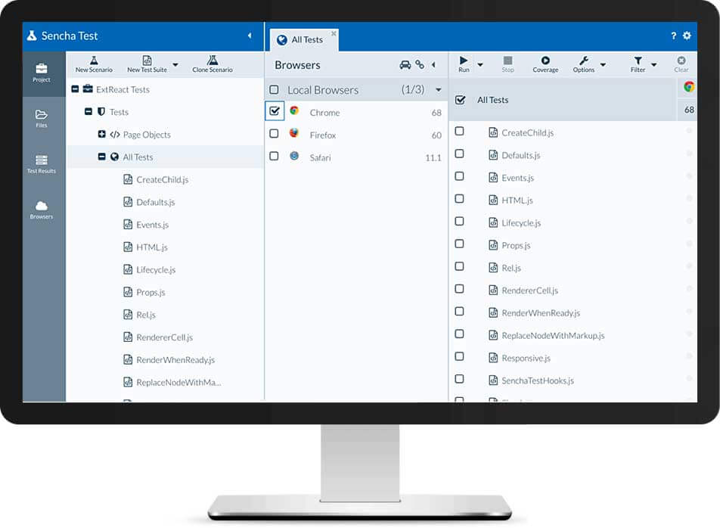Open the settings gear icon
This screenshot has height=528, width=720.
point(687,36)
